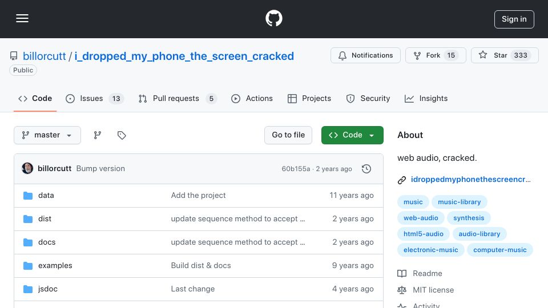Open docs row's update sequence method commit

(x=237, y=242)
